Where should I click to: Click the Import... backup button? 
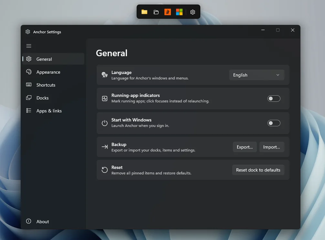tap(271, 147)
